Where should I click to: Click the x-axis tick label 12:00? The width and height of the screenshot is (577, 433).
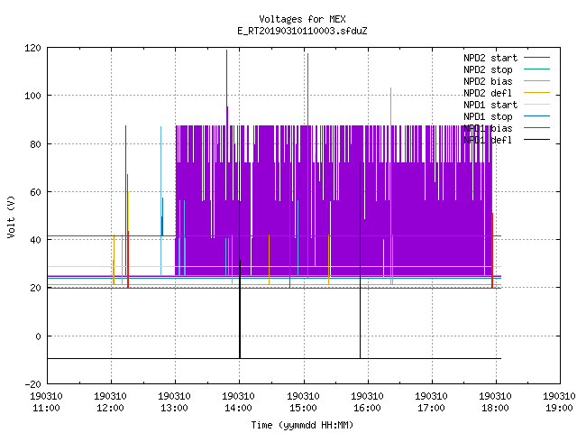point(110,408)
